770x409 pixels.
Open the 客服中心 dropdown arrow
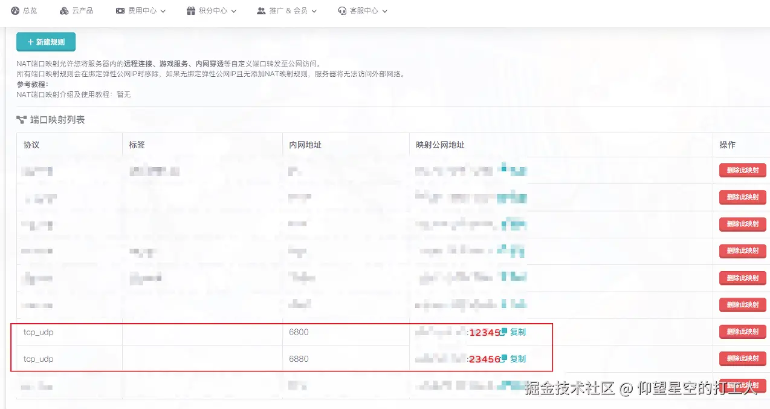click(385, 11)
